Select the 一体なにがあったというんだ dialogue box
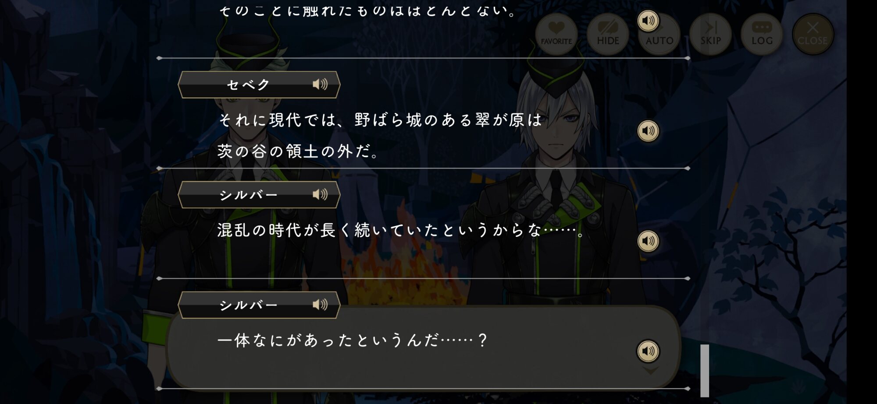Screen dimensions: 877x404 point(423,347)
